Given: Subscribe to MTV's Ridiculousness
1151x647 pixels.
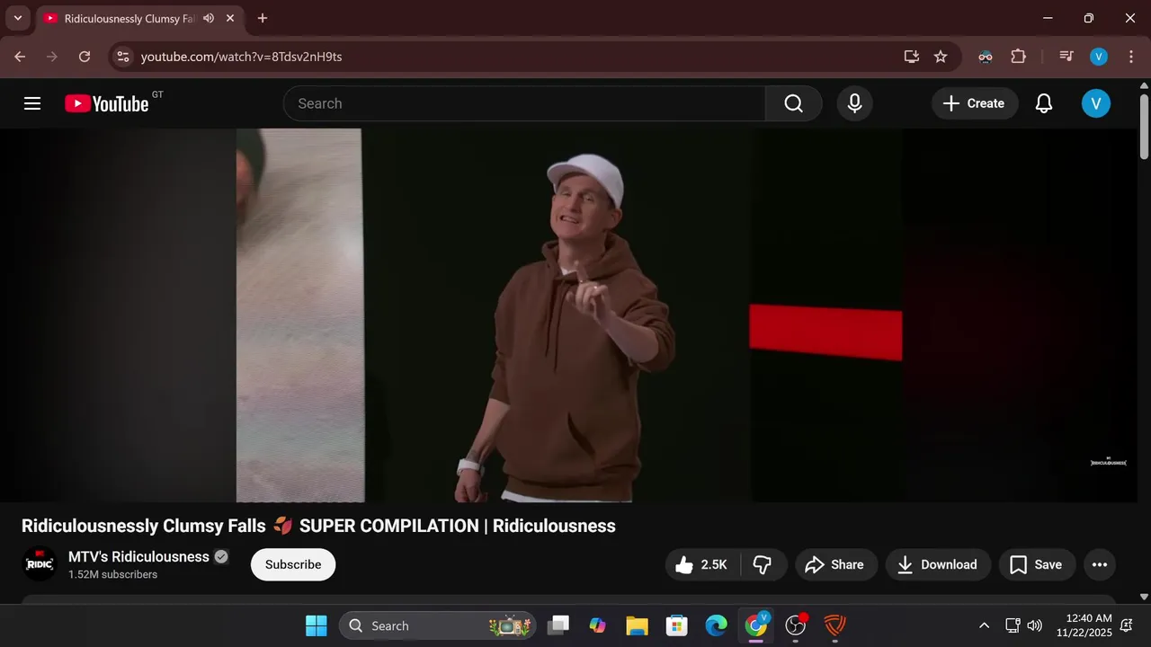Looking at the screenshot, I should [x=293, y=564].
